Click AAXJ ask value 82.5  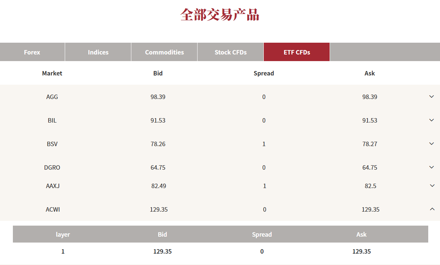(x=370, y=186)
